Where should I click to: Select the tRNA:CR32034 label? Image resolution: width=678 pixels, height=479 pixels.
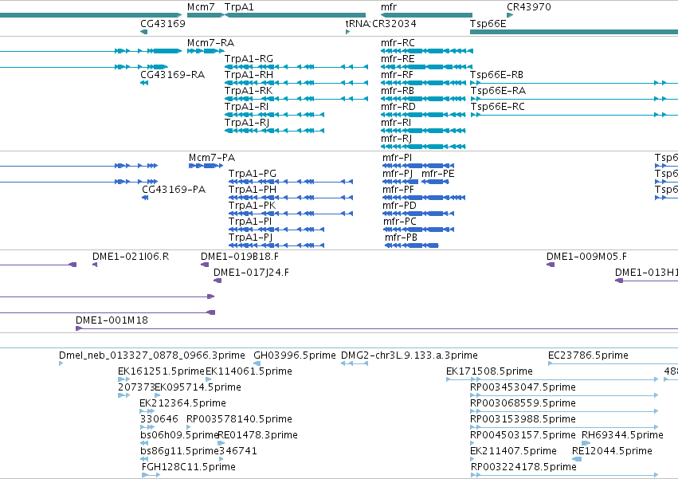pos(381,23)
